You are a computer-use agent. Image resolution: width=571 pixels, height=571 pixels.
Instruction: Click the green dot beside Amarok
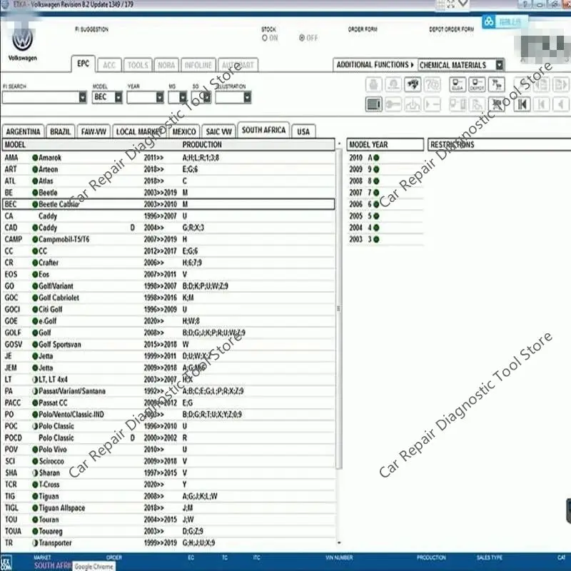[x=35, y=158]
